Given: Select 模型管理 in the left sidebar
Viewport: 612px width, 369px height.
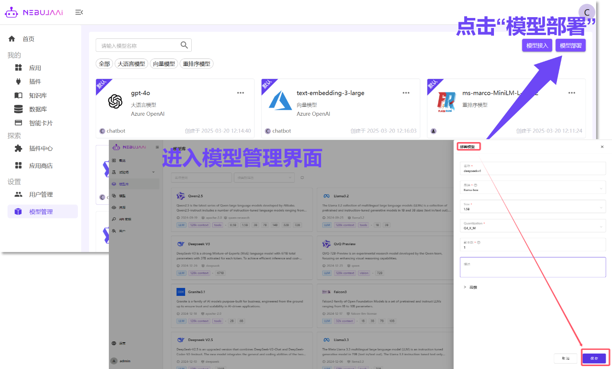Looking at the screenshot, I should tap(41, 212).
